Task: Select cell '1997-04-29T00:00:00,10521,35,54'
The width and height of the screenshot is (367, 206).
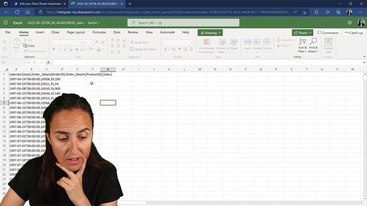Action: tap(16, 84)
